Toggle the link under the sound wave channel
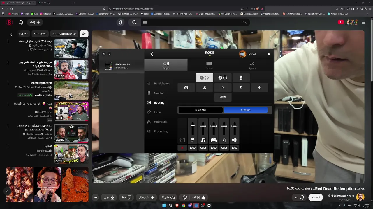The image size is (373, 209). click(x=235, y=148)
